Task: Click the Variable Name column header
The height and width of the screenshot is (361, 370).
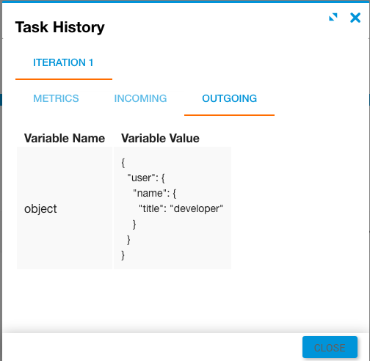Action: [x=65, y=139]
